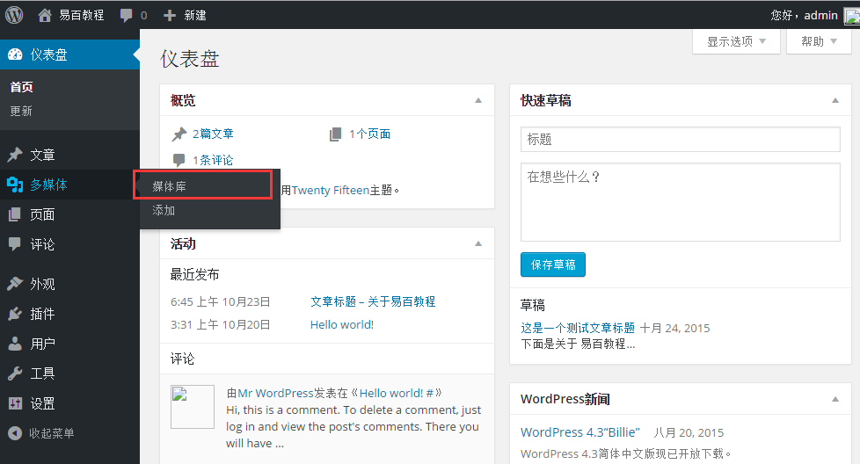This screenshot has width=860, height=464.
Task: Open the 显示选项 dropdown
Action: pos(736,41)
